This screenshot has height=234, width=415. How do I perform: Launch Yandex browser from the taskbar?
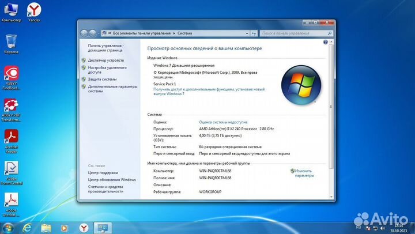[x=84, y=228]
